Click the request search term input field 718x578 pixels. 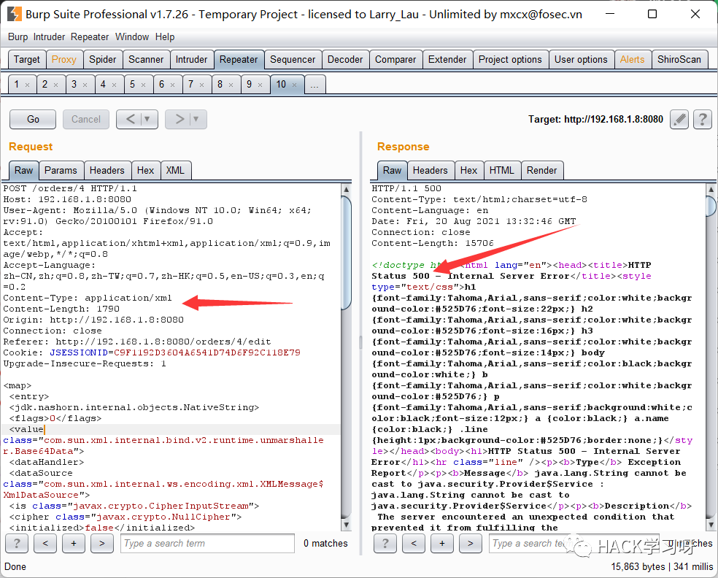(x=207, y=543)
